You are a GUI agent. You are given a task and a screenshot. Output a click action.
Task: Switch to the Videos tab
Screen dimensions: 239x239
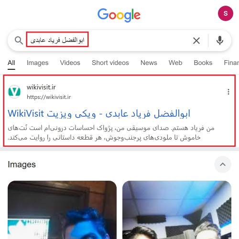(x=70, y=63)
